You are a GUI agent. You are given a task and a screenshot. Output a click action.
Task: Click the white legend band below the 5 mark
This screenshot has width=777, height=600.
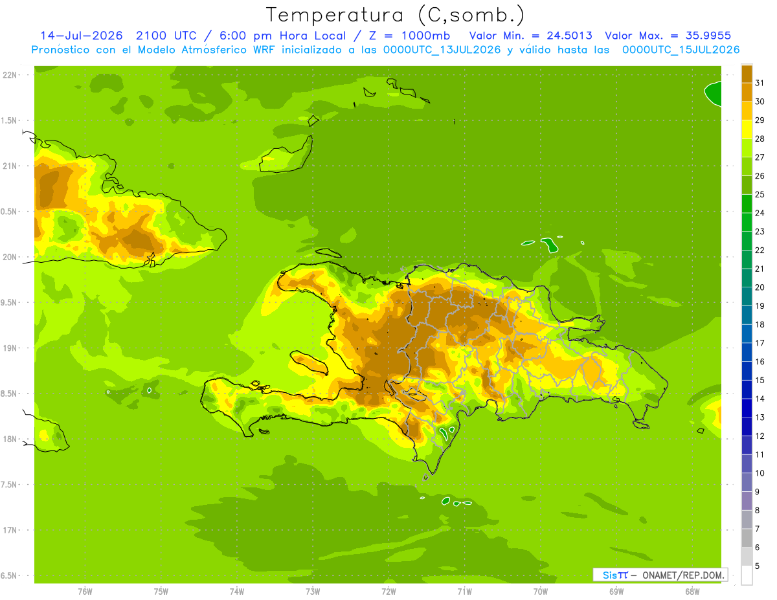747,575
